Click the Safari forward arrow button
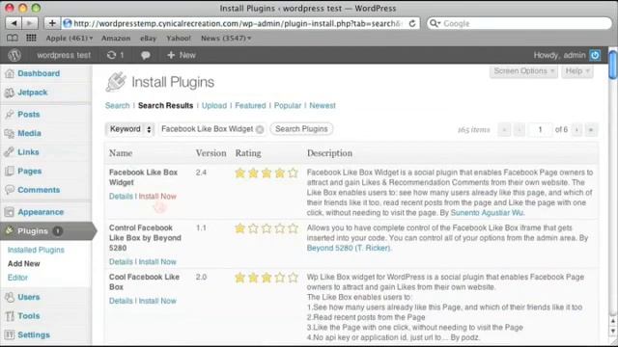Image resolution: width=618 pixels, height=347 pixels. (30, 23)
